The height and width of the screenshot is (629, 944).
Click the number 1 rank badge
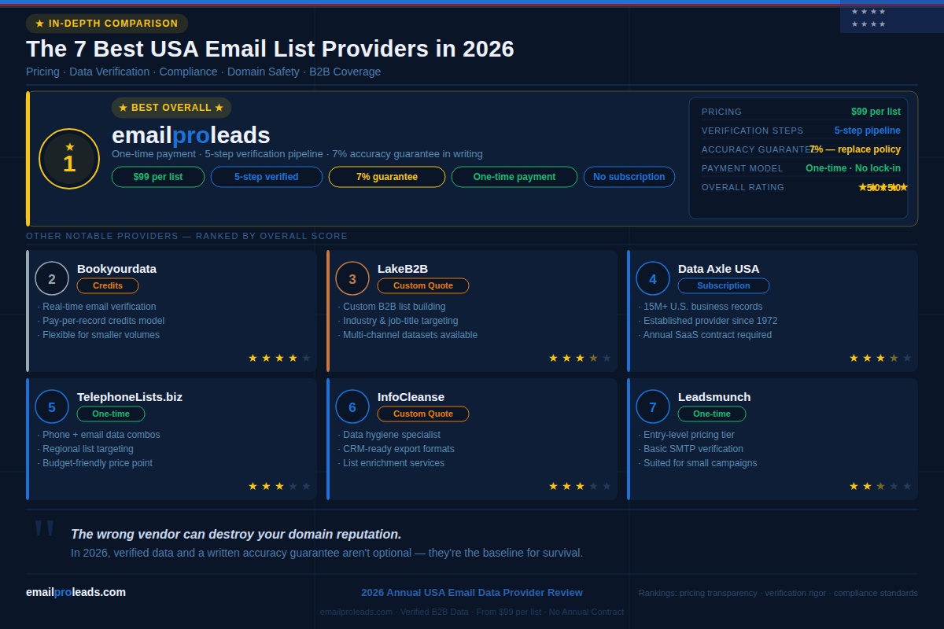point(69,159)
